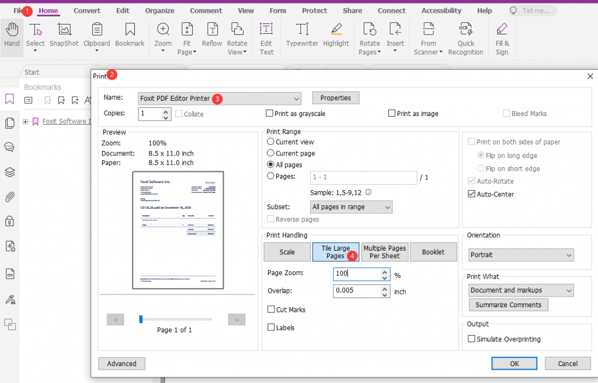Open the Zoom tool
This screenshot has width=598, height=383.
pos(163,37)
